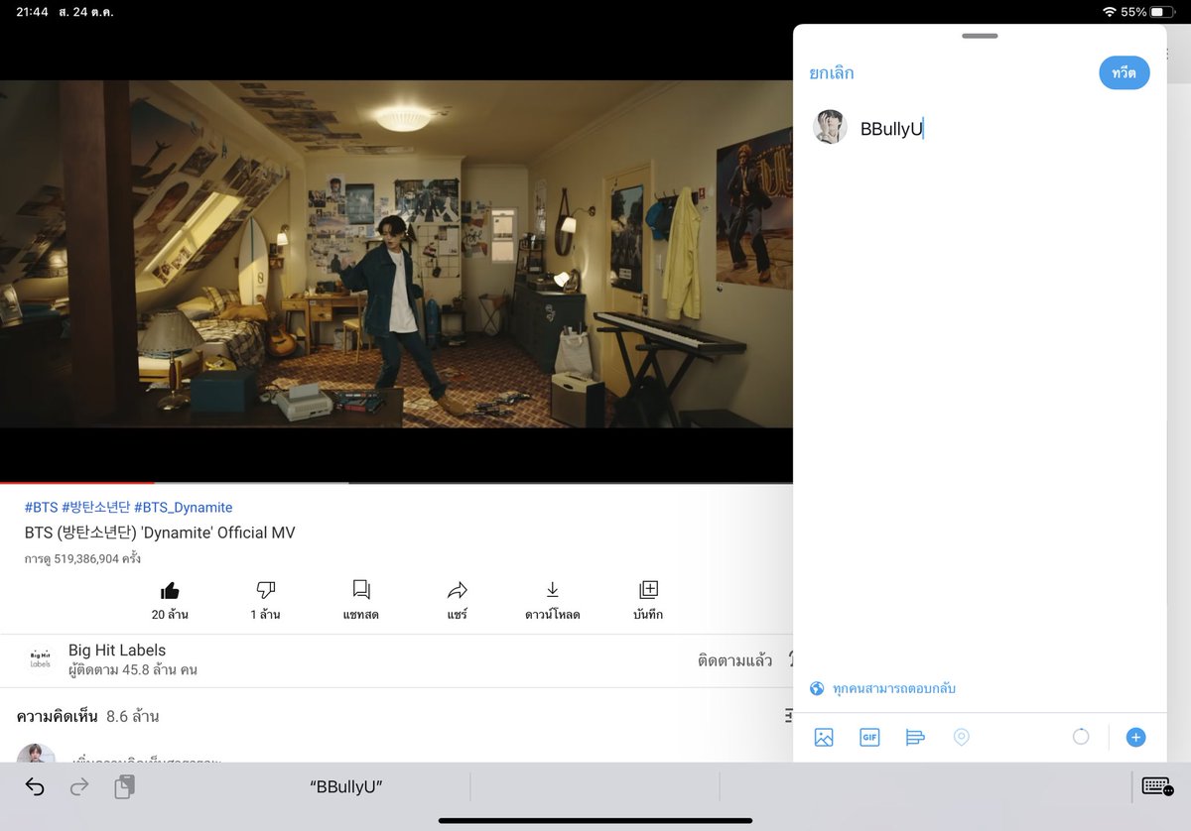Tap the subscriber count 45.8 ล้าน คน
The image size is (1191, 831).
click(133, 669)
